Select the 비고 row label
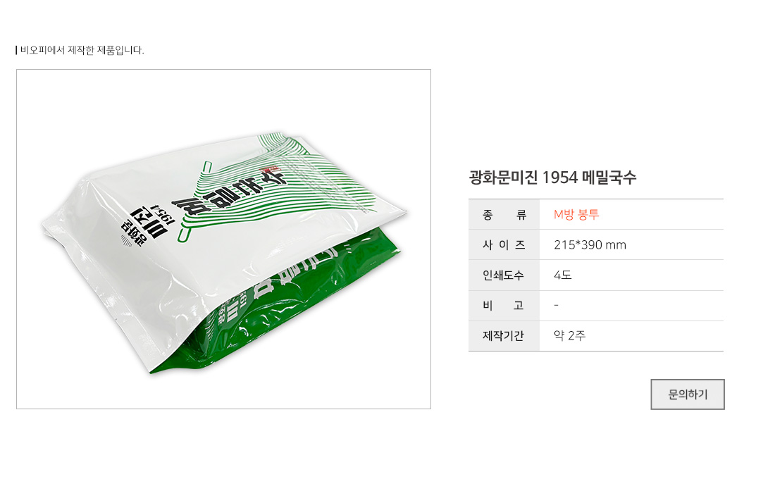This screenshot has height=479, width=775. point(504,306)
